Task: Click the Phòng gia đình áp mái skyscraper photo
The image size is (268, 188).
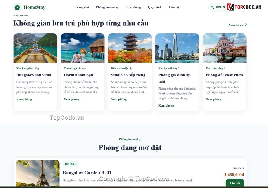Action: (x=177, y=48)
